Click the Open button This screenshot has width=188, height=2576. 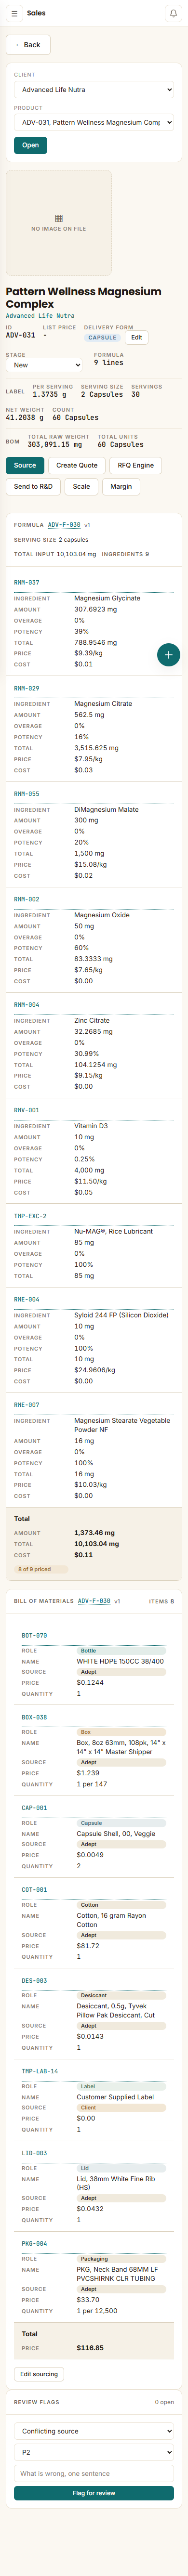(x=30, y=145)
